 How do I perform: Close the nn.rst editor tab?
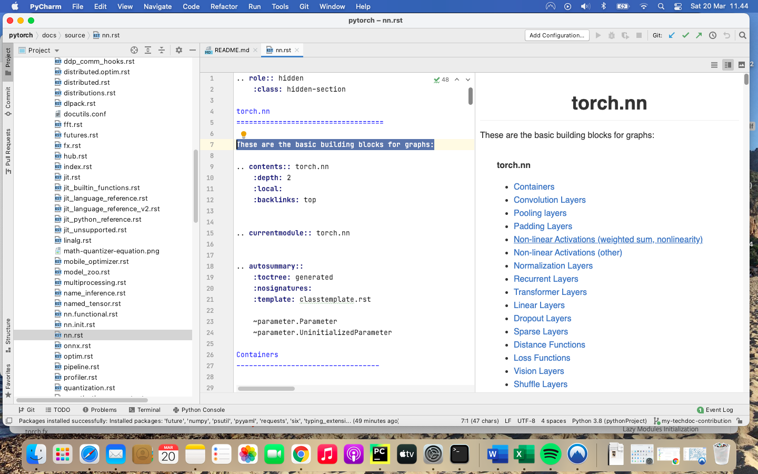pyautogui.click(x=297, y=50)
